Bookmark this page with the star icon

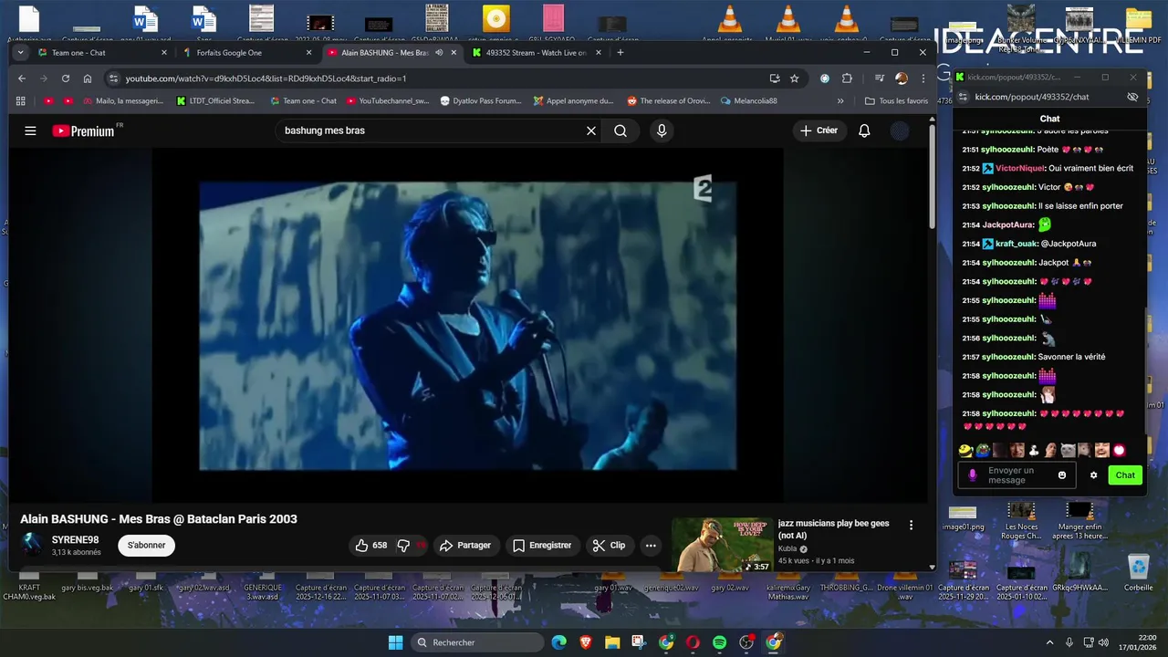tap(795, 78)
